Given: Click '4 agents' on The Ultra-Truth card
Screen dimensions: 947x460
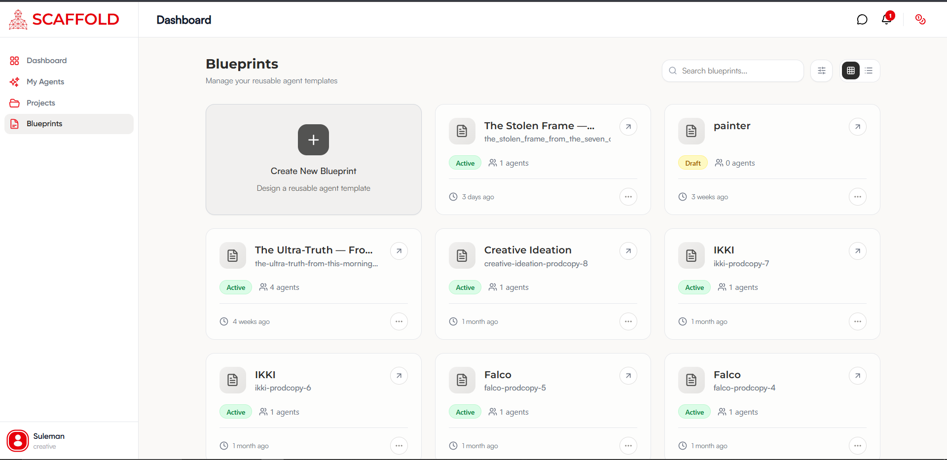Looking at the screenshot, I should click(x=279, y=287).
